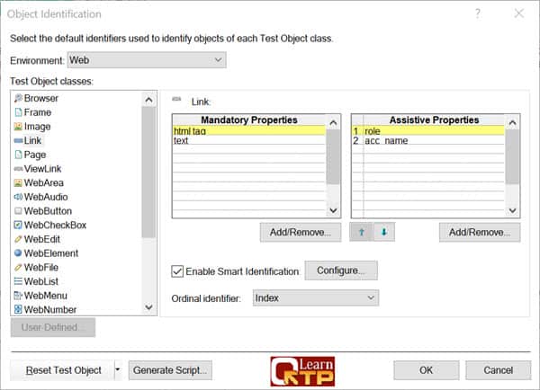Viewport: 540px width, 390px height.
Task: Click the WebEdit pencil icon
Action: tap(18, 239)
